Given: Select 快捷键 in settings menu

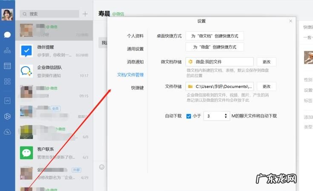Looking at the screenshot, I should click(137, 88).
